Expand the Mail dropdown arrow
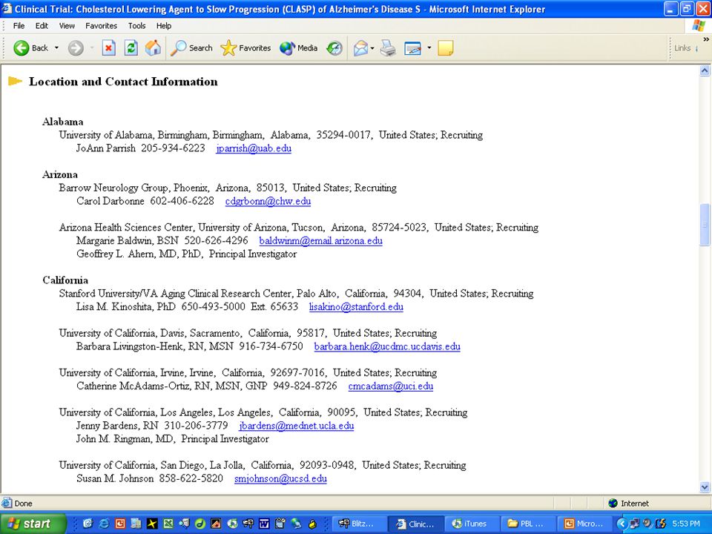Image resolution: width=712 pixels, height=534 pixels. click(372, 47)
